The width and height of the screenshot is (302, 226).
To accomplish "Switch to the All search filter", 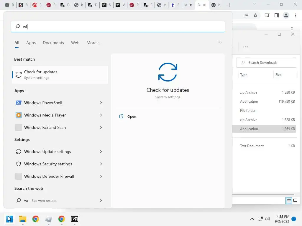I will coord(17,43).
